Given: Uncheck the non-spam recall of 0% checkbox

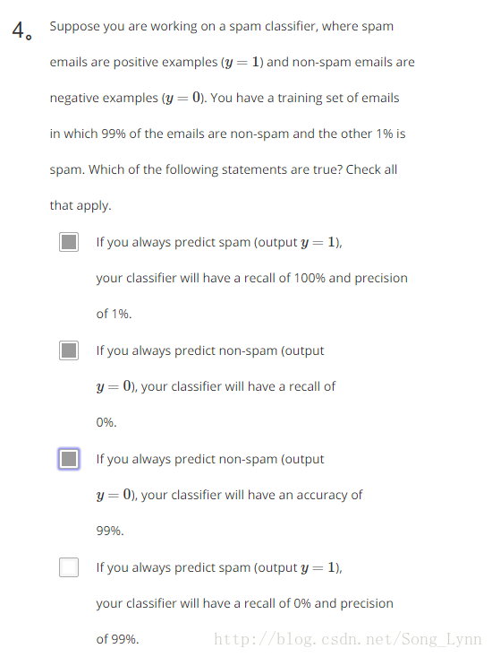Looking at the screenshot, I should [69, 350].
